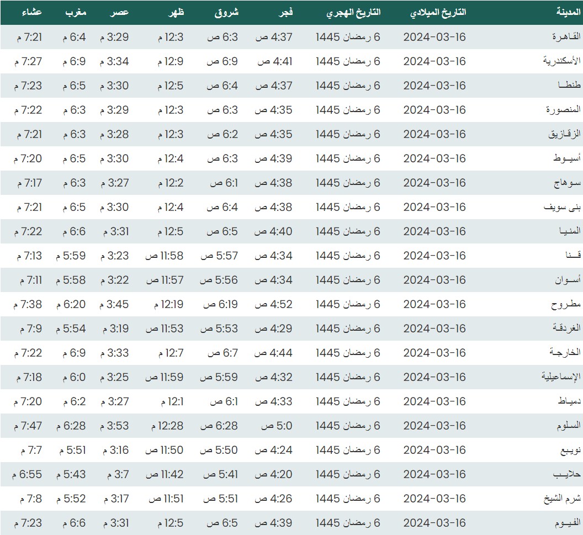Select the مطروح row city cell

[568, 304]
